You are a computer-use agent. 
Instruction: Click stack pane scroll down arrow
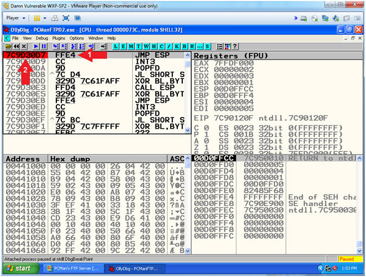[x=359, y=250]
